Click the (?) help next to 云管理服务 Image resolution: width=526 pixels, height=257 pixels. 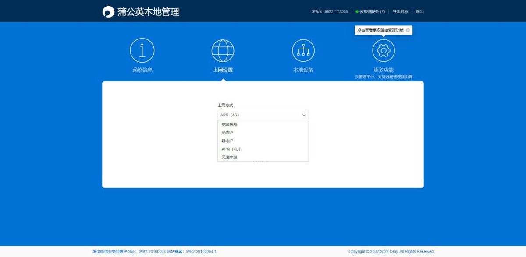pyautogui.click(x=383, y=12)
